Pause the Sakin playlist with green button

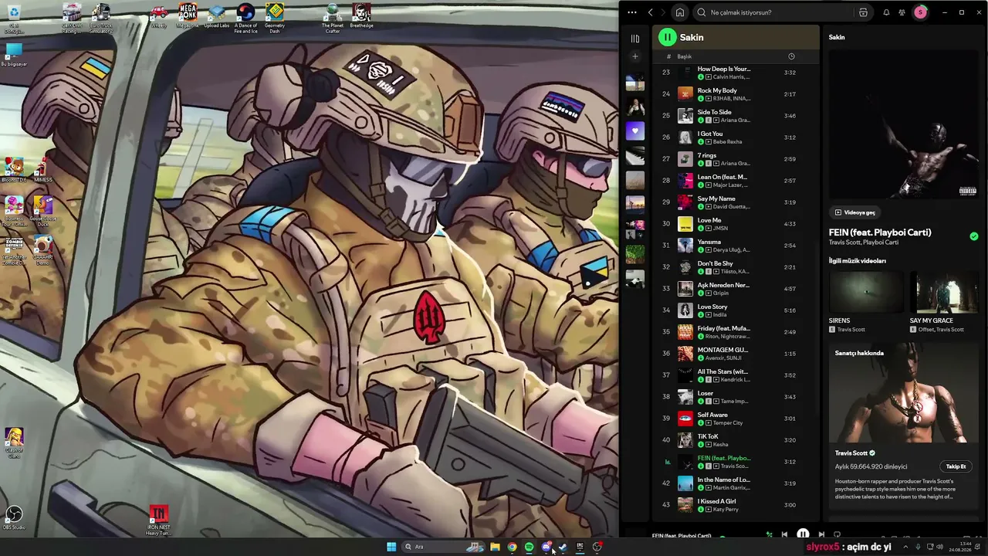(x=667, y=37)
